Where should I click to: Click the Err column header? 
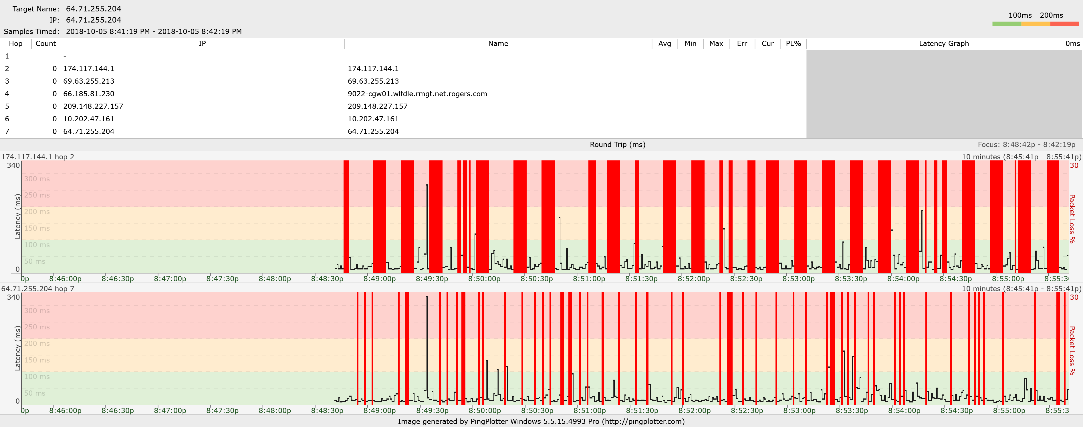(x=742, y=44)
